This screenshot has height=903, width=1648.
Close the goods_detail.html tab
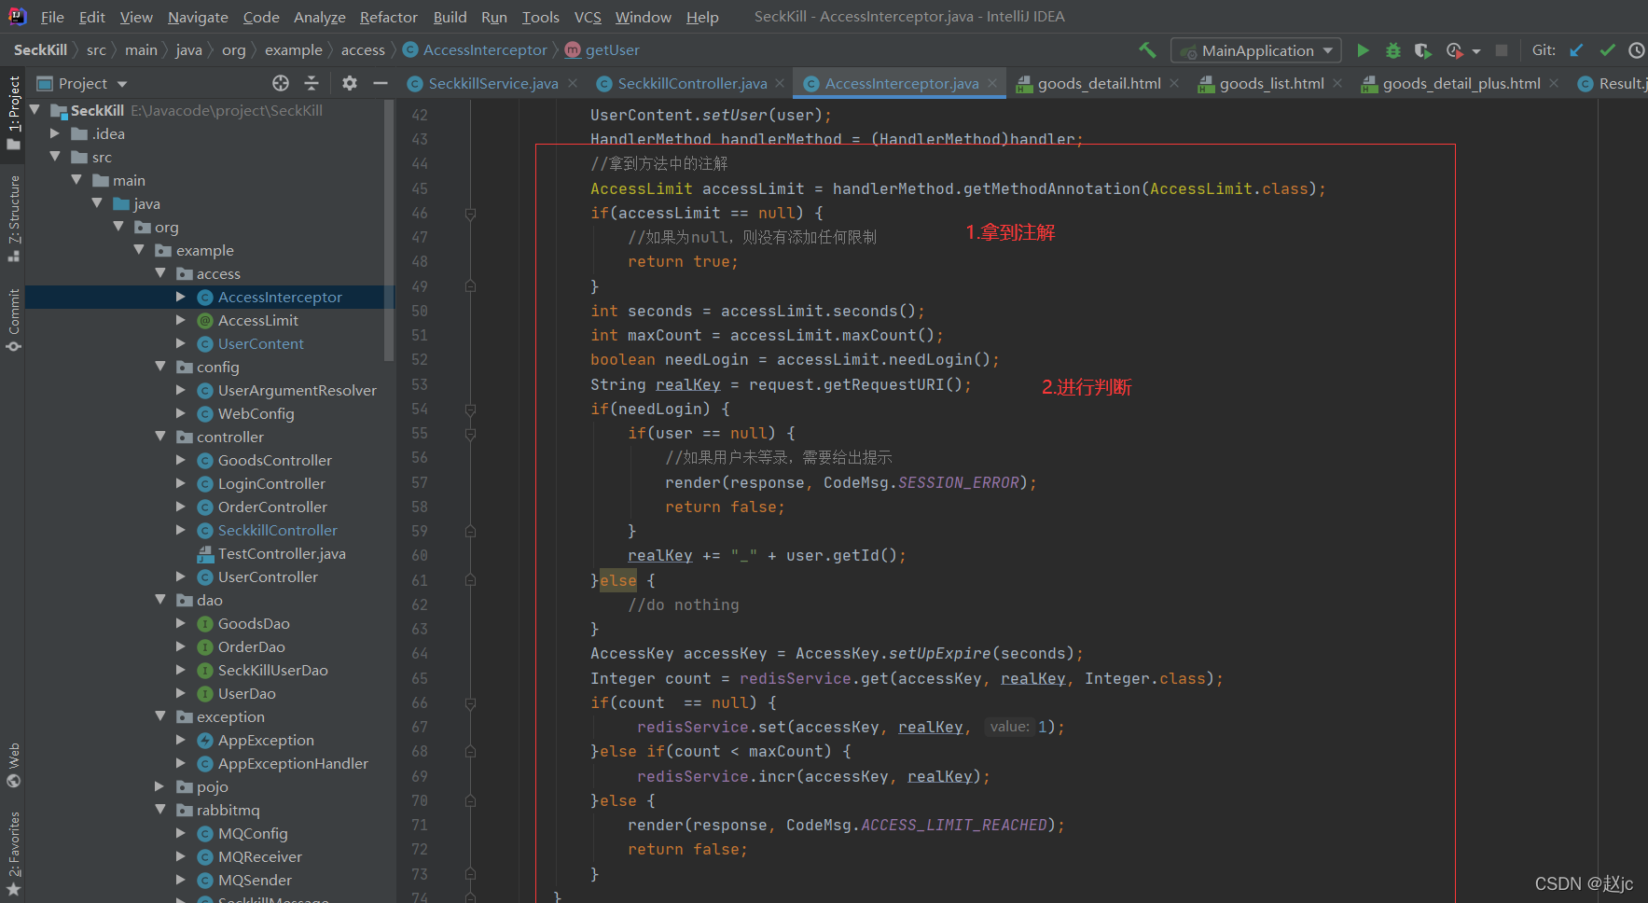tap(1174, 83)
